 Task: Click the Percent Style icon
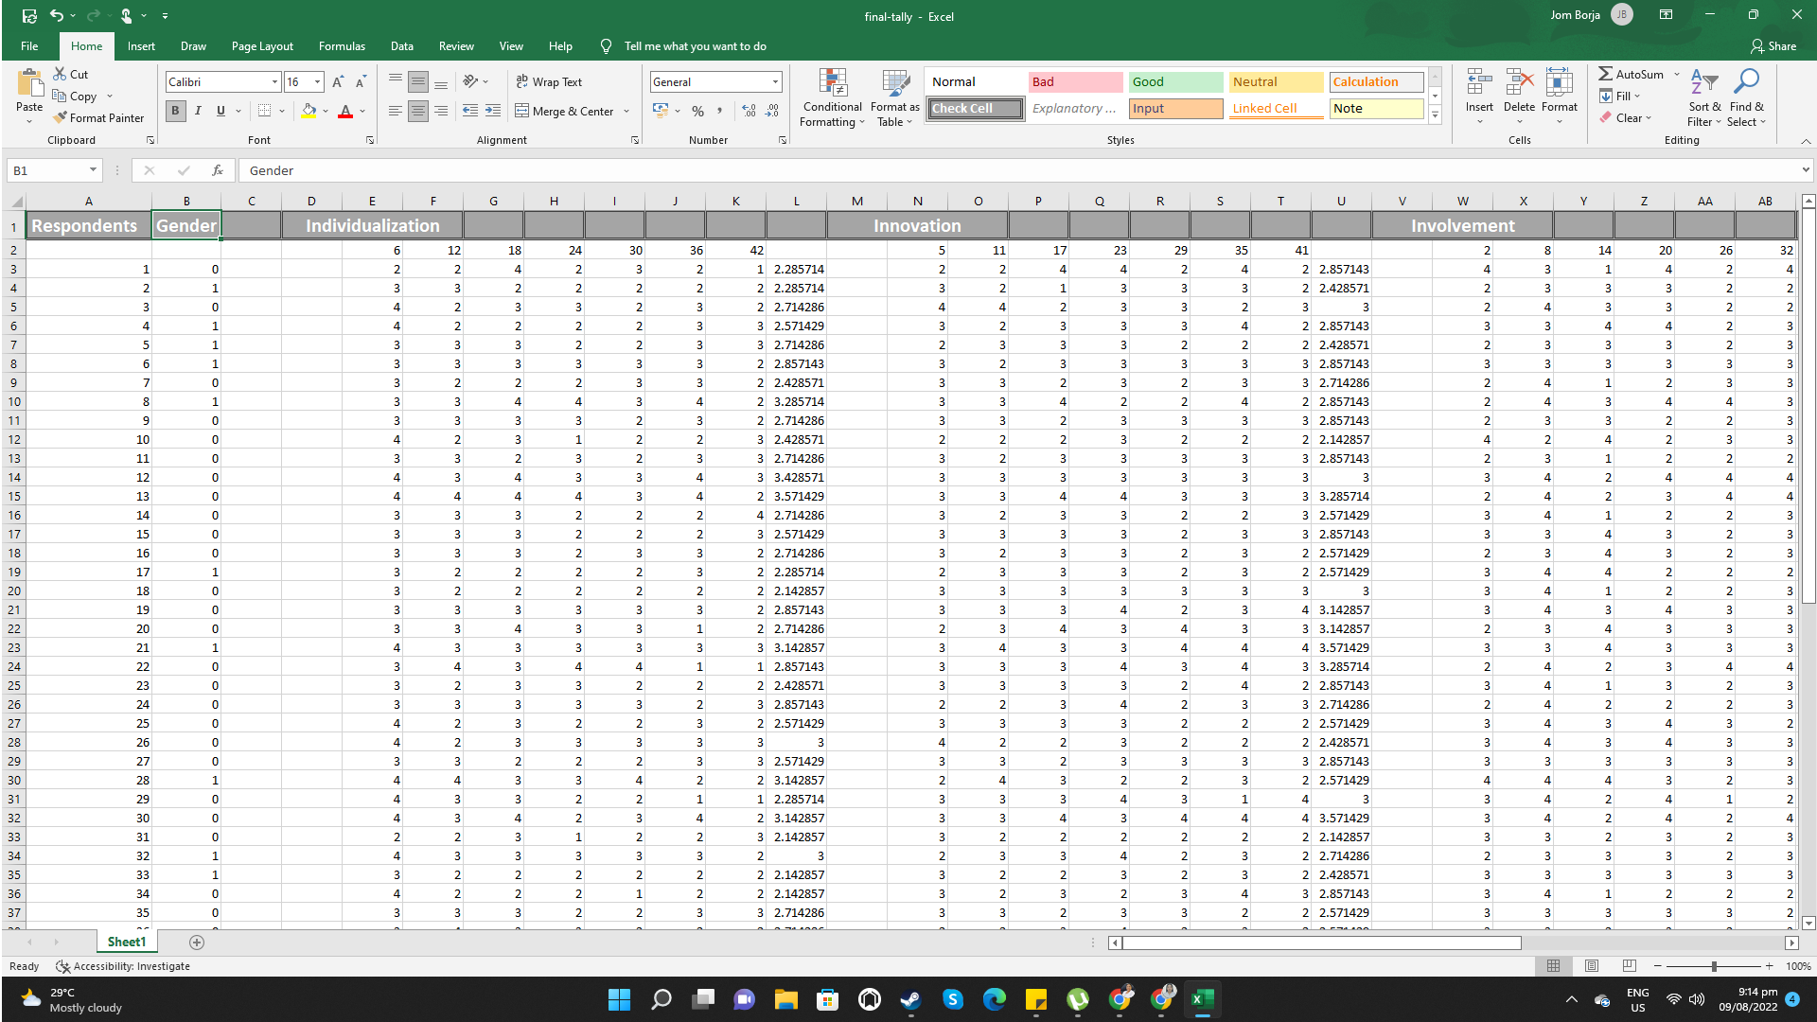[697, 111]
